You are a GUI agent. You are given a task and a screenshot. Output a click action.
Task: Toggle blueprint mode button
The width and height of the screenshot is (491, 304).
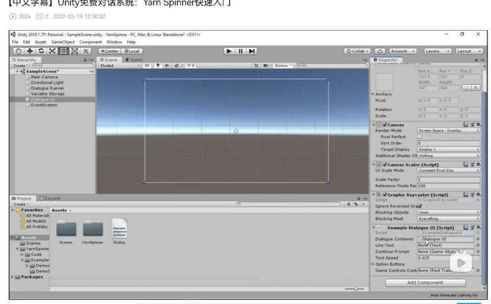(x=467, y=88)
